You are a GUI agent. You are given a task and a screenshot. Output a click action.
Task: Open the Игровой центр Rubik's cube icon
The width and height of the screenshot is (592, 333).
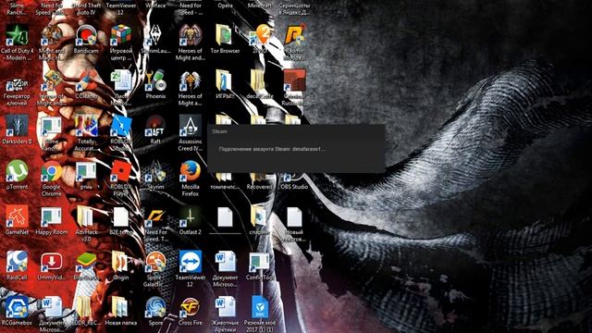click(121, 36)
